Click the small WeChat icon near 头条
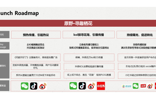 [135, 86]
